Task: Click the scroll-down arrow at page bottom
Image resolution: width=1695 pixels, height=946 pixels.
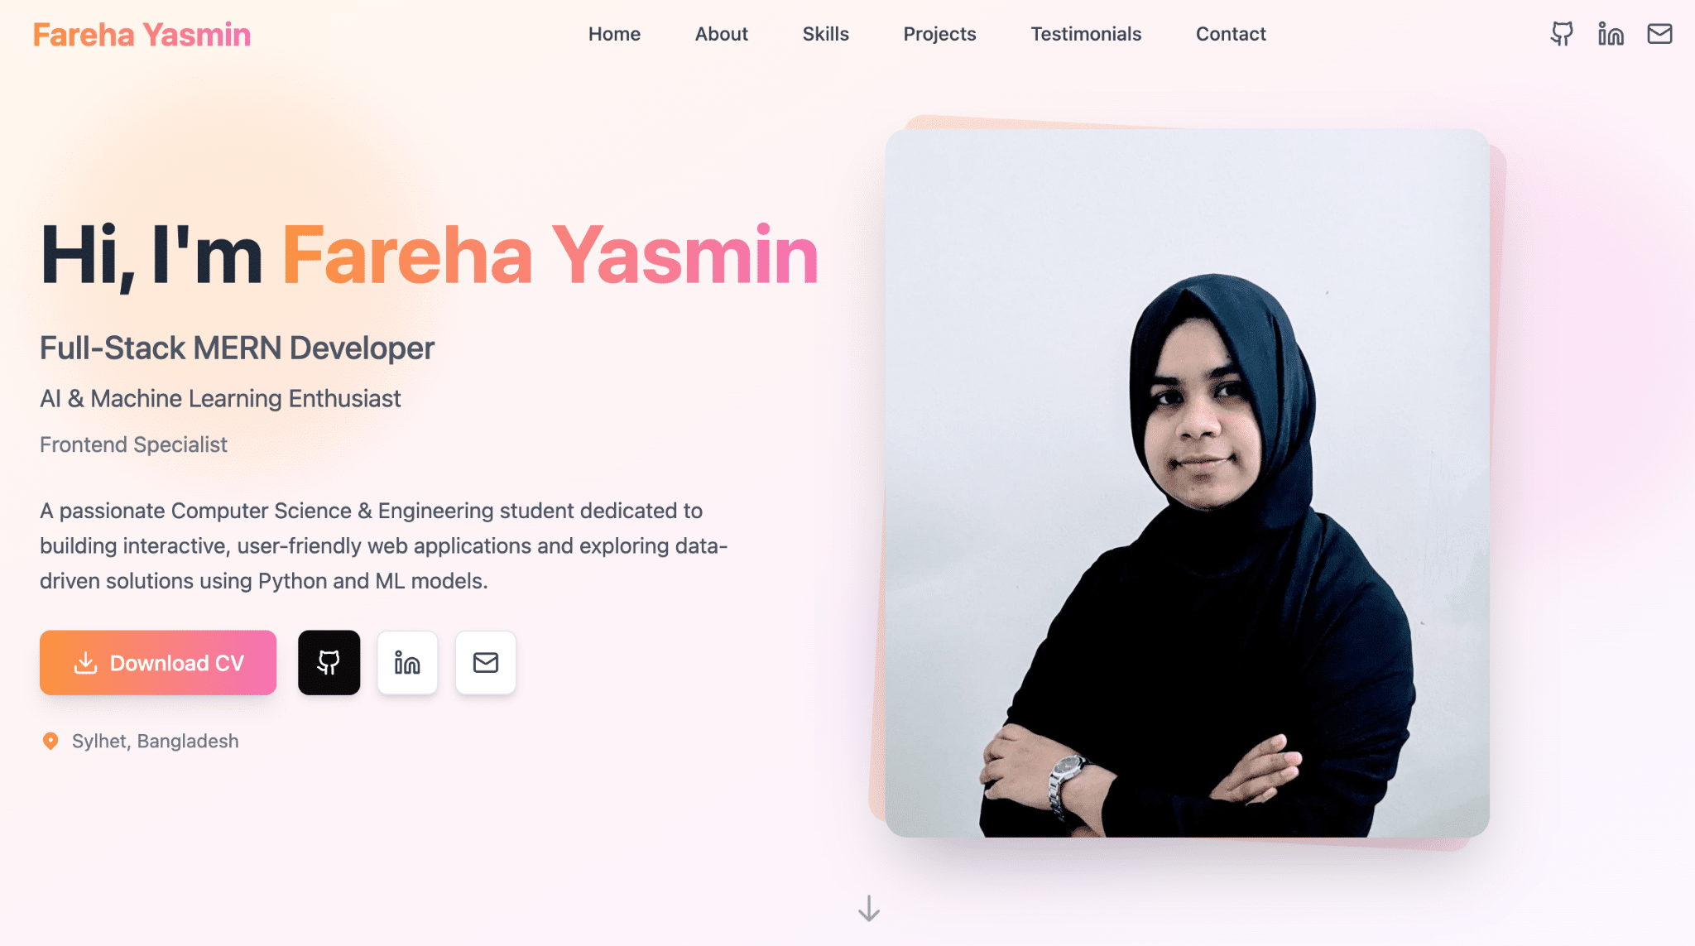Action: pyautogui.click(x=869, y=908)
